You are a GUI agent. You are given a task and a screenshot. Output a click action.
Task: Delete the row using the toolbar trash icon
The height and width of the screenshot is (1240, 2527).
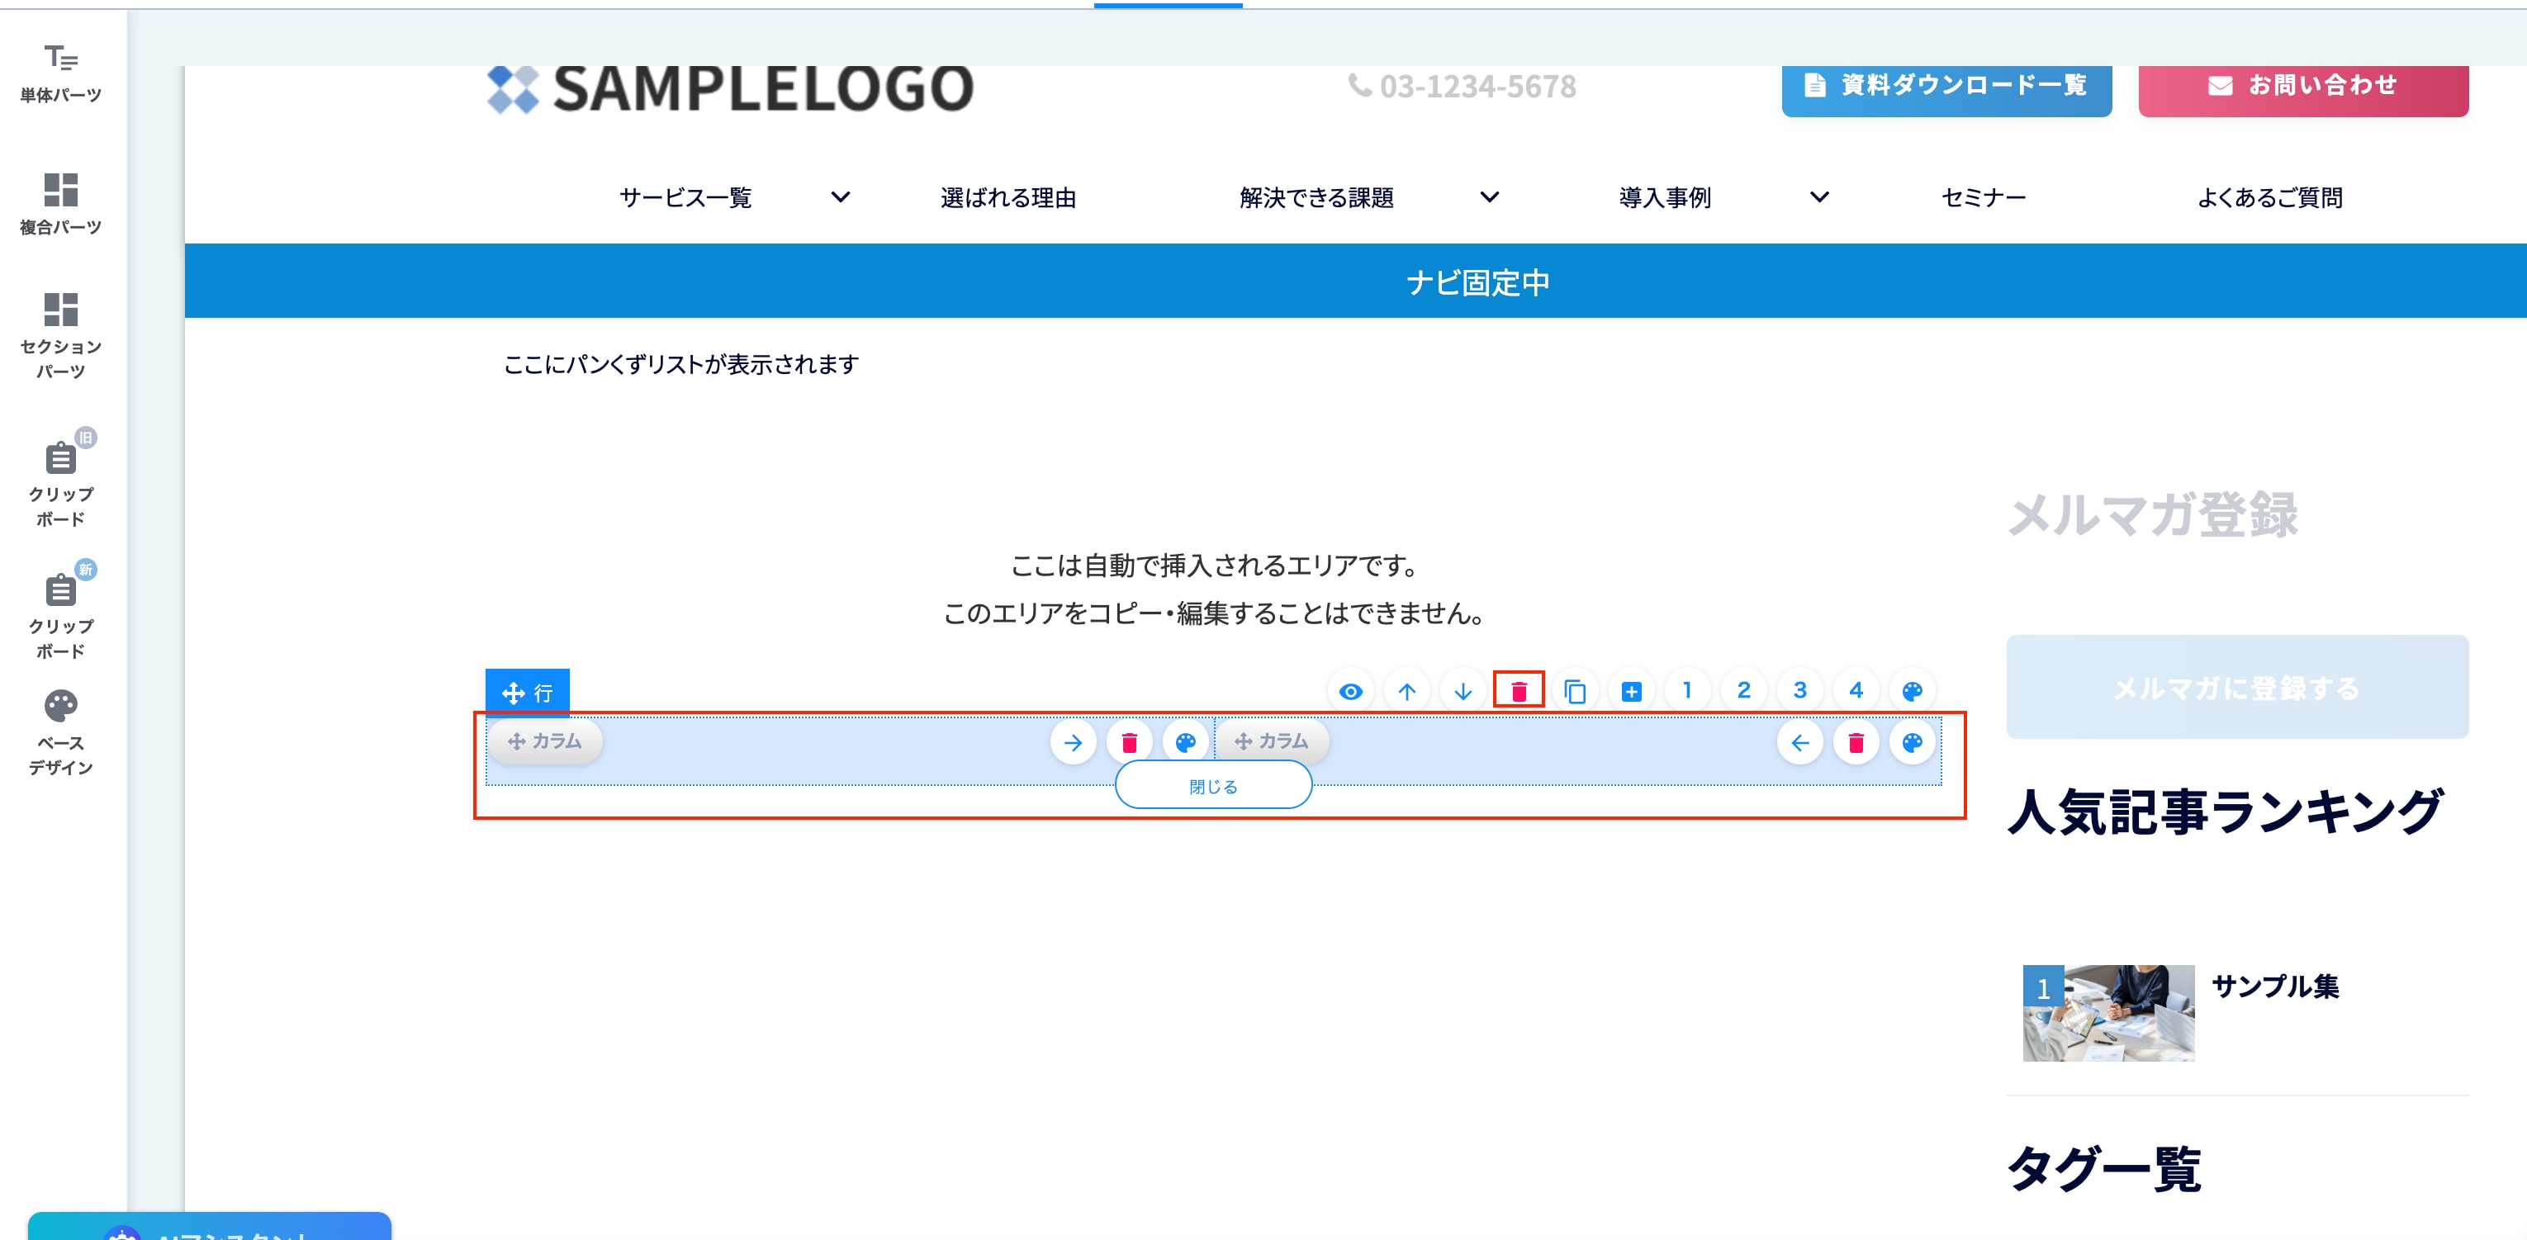(x=1519, y=692)
